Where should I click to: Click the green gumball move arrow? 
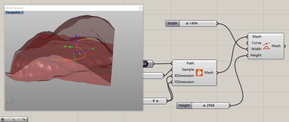point(64,47)
